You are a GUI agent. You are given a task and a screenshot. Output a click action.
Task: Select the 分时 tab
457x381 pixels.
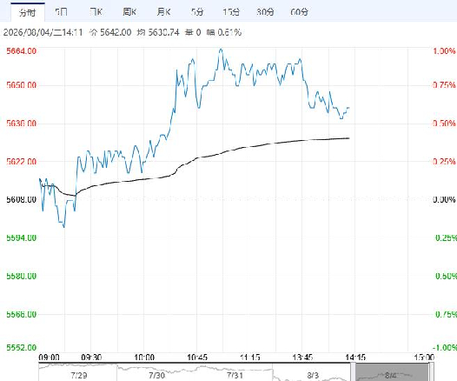coord(28,12)
